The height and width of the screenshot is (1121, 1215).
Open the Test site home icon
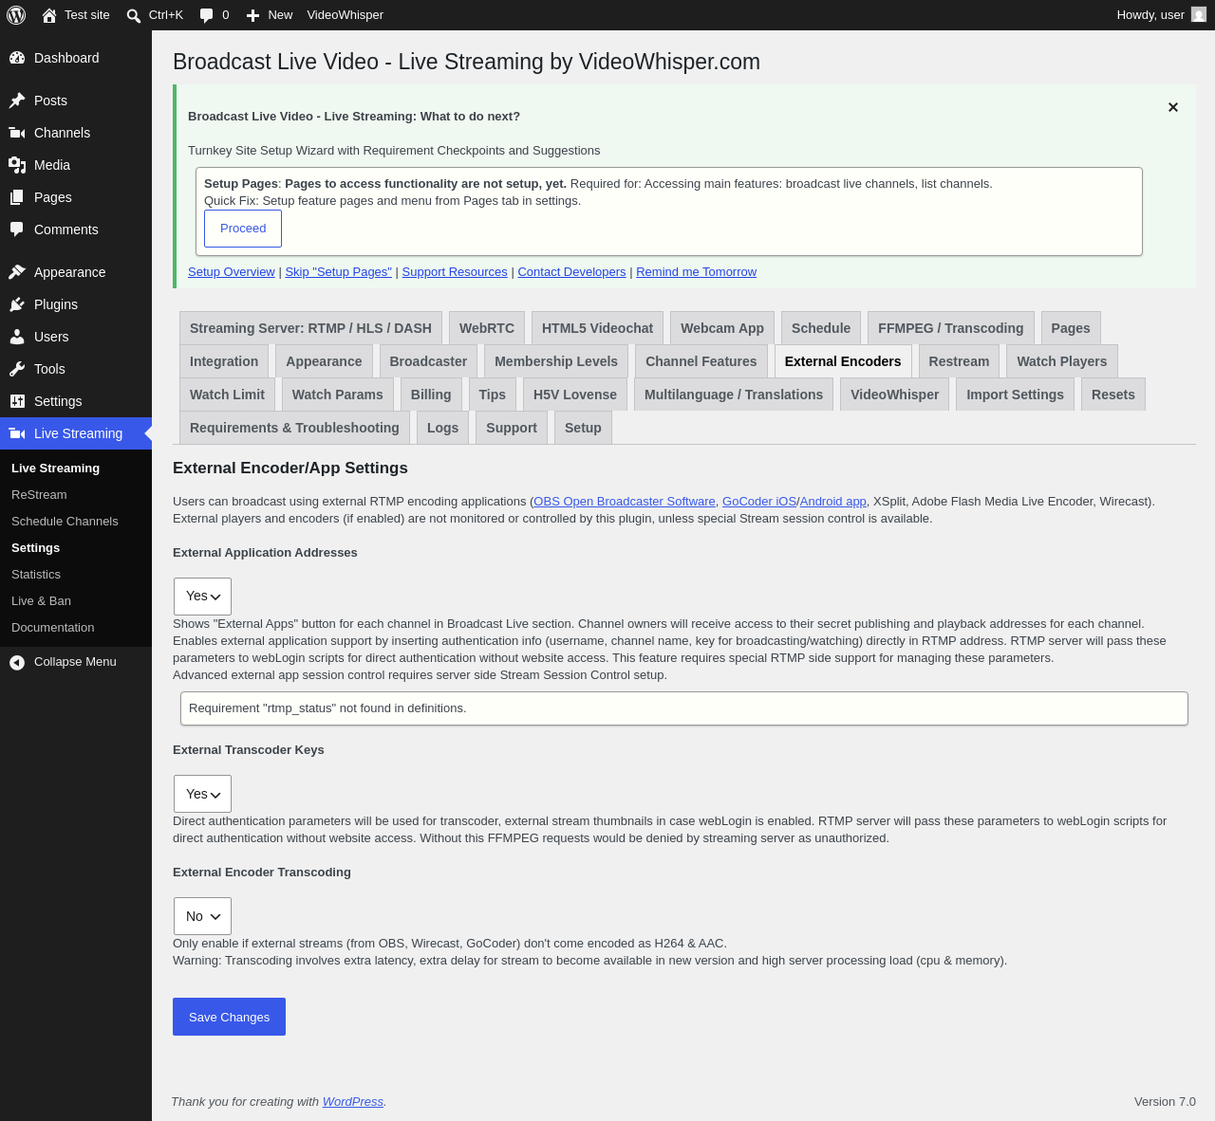(x=49, y=15)
